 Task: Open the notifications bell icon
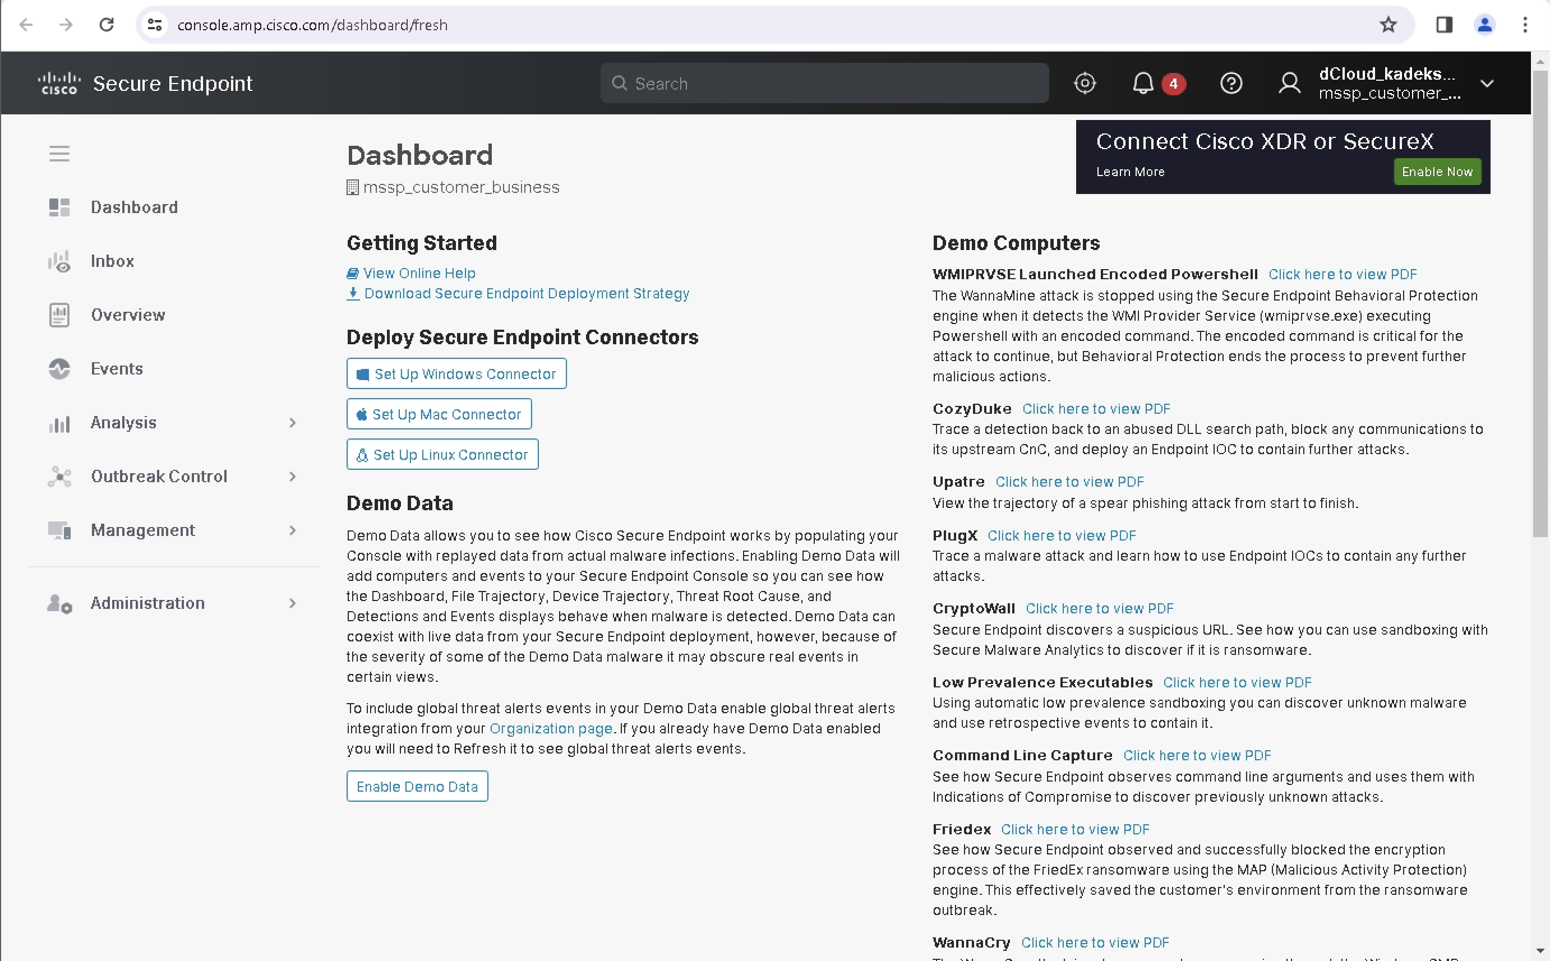click(1143, 84)
